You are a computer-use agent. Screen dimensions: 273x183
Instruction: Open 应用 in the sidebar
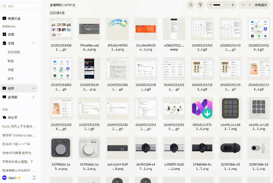pyautogui.click(x=8, y=34)
